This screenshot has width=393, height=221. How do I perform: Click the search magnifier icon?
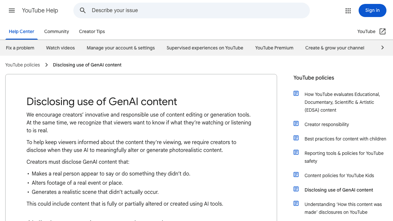click(x=83, y=10)
